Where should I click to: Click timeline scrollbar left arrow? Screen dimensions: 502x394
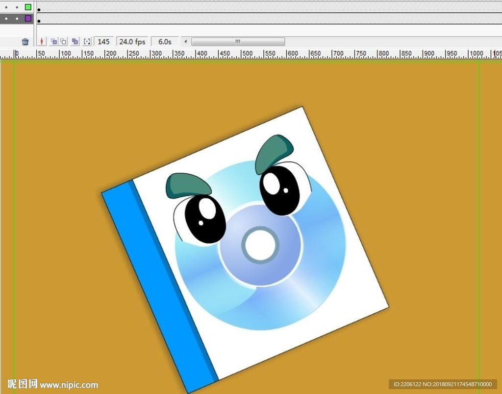point(185,42)
